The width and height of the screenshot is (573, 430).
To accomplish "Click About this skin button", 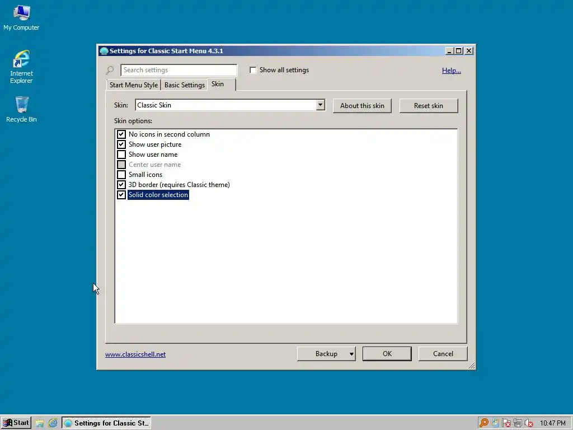I will pos(362,106).
